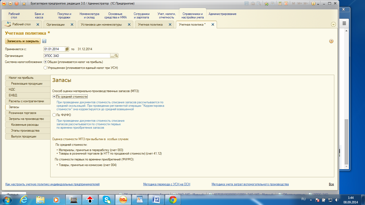Click the 1C application taskbar icon
Image resolution: width=365 pixels, height=205 pixels.
click(123, 199)
